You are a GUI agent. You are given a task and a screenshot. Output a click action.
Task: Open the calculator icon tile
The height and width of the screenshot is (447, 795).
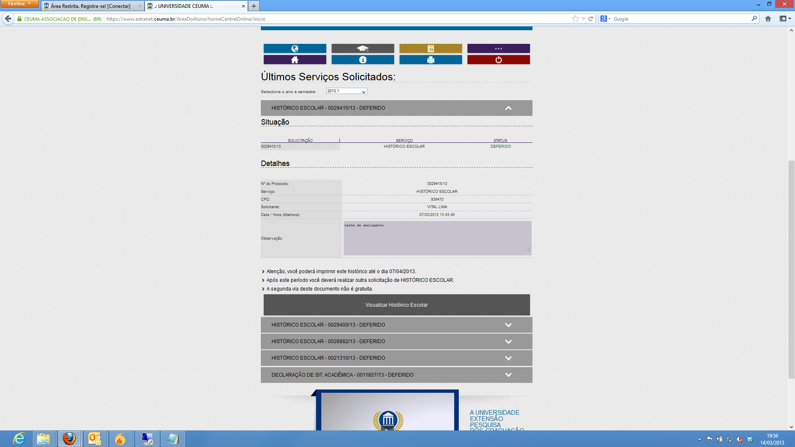(x=431, y=48)
